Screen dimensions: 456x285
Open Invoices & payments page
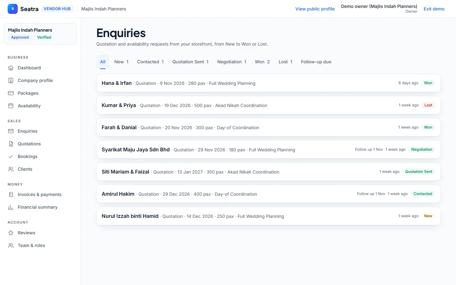(x=40, y=194)
